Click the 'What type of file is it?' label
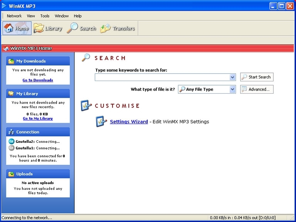 click(153, 89)
